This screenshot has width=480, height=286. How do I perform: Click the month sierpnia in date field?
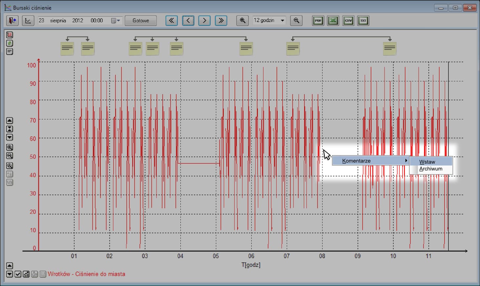click(58, 21)
